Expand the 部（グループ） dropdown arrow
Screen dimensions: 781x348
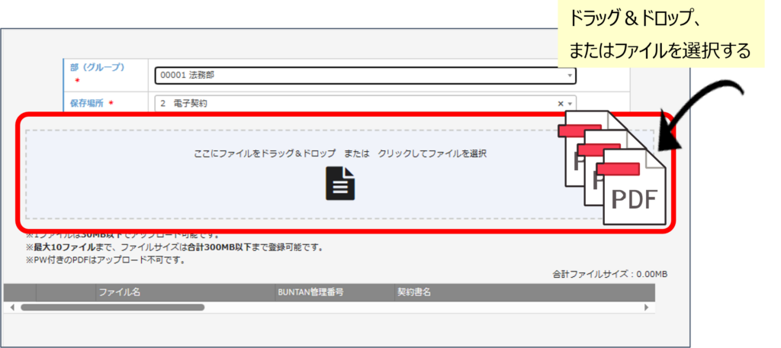point(570,76)
